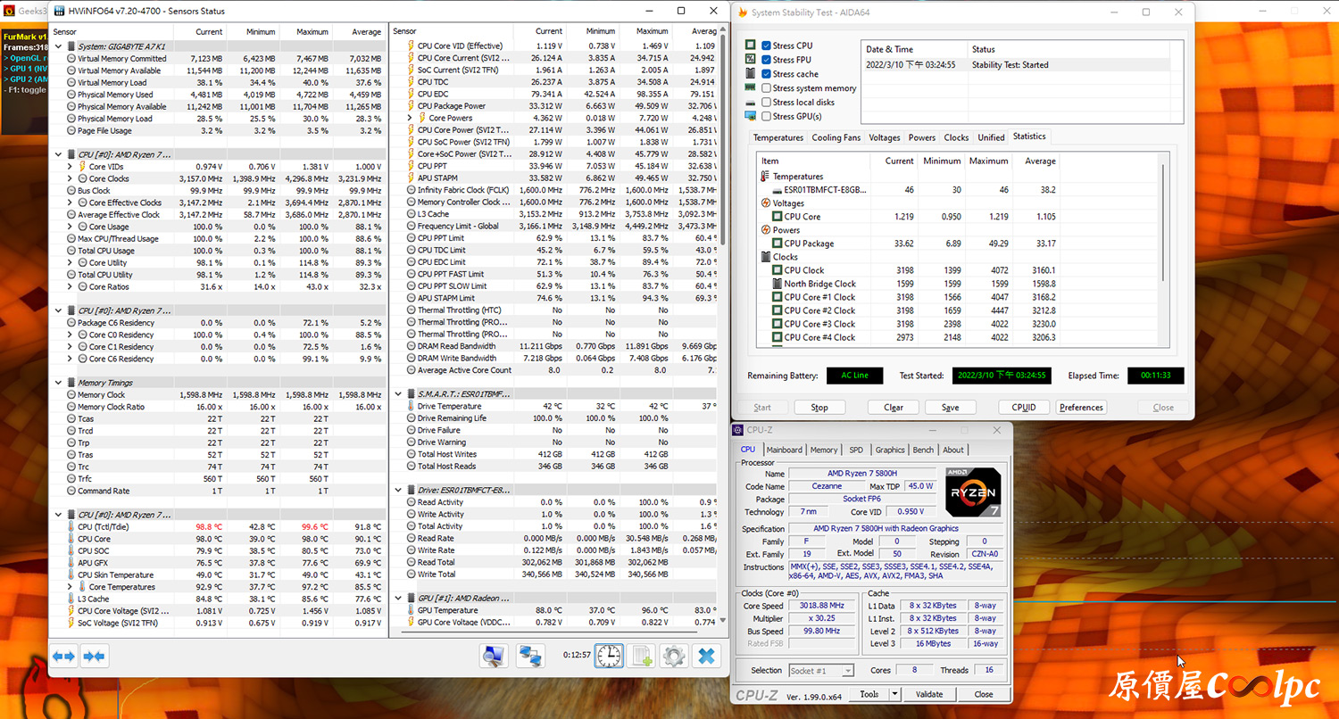Switch to the Graphics tab in CPU-Z
The width and height of the screenshot is (1339, 719).
click(x=890, y=450)
